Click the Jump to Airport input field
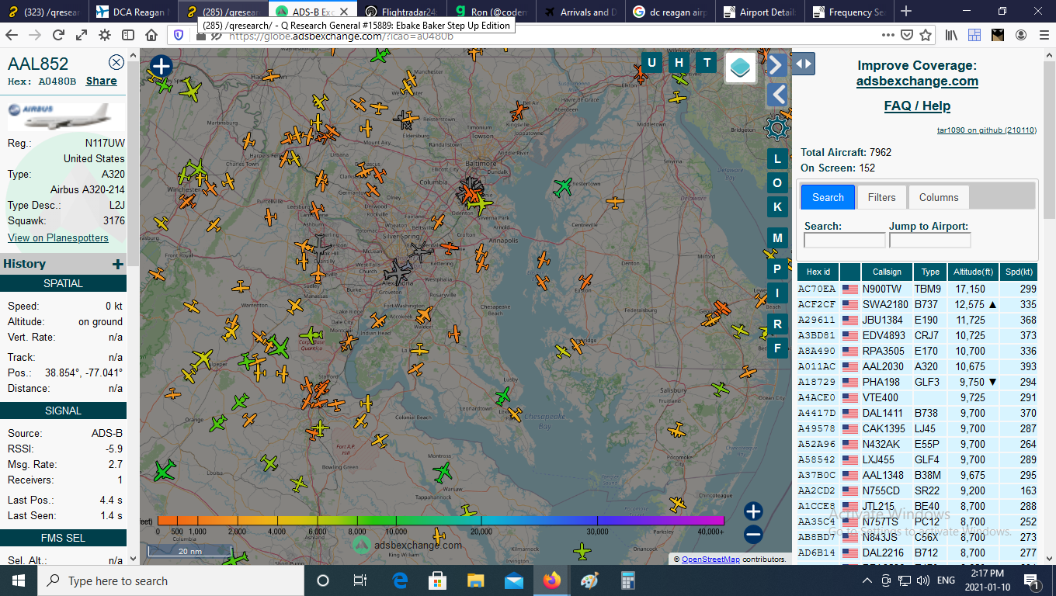1056x596 pixels. (x=929, y=241)
